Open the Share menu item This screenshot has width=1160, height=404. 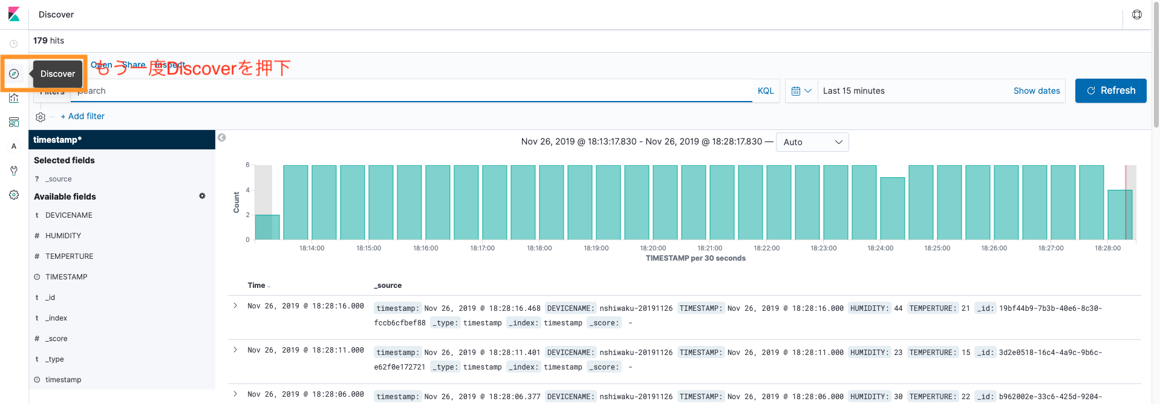point(134,65)
